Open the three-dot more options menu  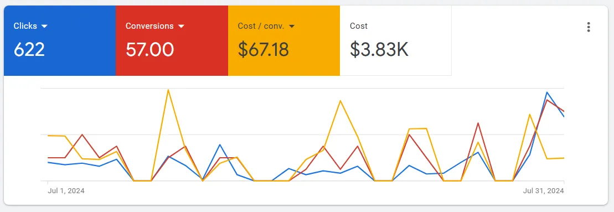pyautogui.click(x=588, y=27)
